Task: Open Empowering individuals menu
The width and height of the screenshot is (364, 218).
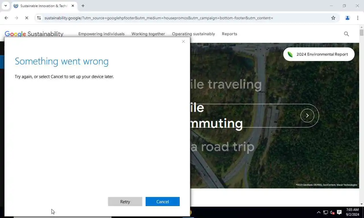Action: point(102,34)
